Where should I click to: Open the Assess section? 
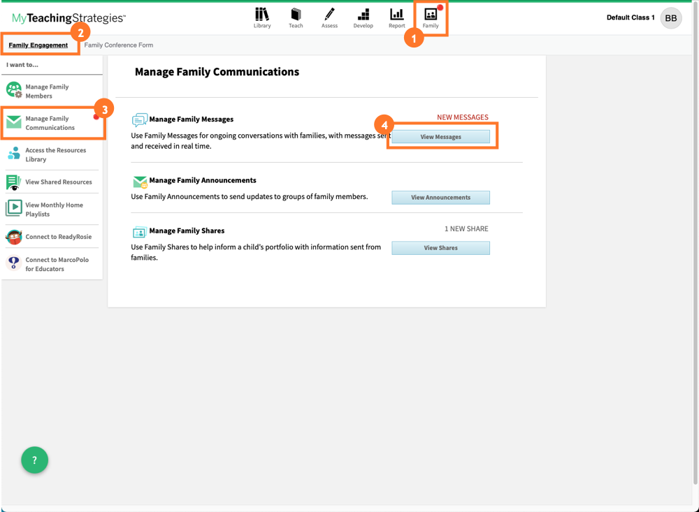click(x=329, y=17)
